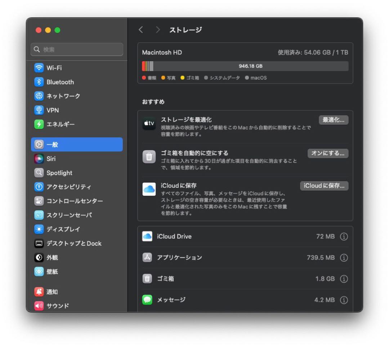Image resolution: width=389 pixels, height=347 pixels.
Task: Click the iCloudに保存 button
Action: point(324,186)
